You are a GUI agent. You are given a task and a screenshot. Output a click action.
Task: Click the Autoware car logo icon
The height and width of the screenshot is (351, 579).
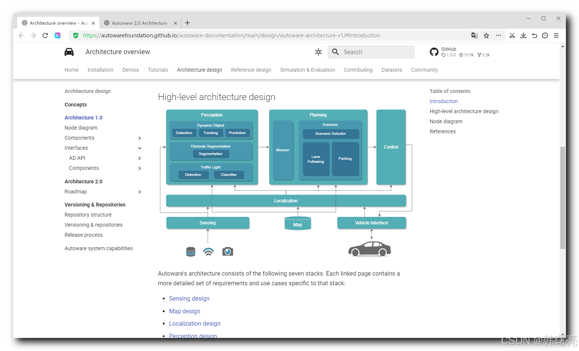pos(69,52)
